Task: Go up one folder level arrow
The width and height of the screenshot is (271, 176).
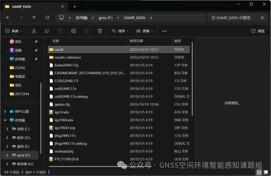Action: (34, 18)
